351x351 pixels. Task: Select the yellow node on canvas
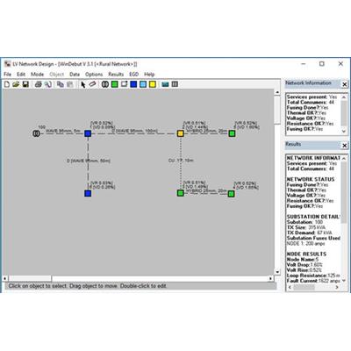(x=181, y=133)
